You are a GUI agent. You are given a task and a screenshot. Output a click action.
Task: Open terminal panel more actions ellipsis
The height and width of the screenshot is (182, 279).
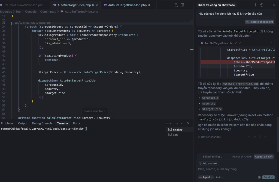click(176, 123)
